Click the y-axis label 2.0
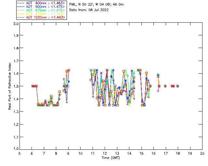The image size is (208, 166). pyautogui.click(x=16, y=24)
